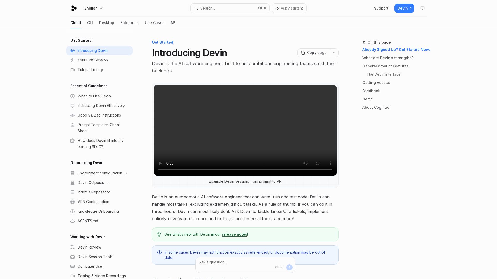Screen dimensions: 497x279
Task: Click the Index a Repository code icon
Action: (72, 192)
